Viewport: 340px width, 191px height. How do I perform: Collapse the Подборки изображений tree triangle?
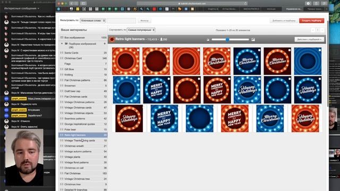[62, 44]
